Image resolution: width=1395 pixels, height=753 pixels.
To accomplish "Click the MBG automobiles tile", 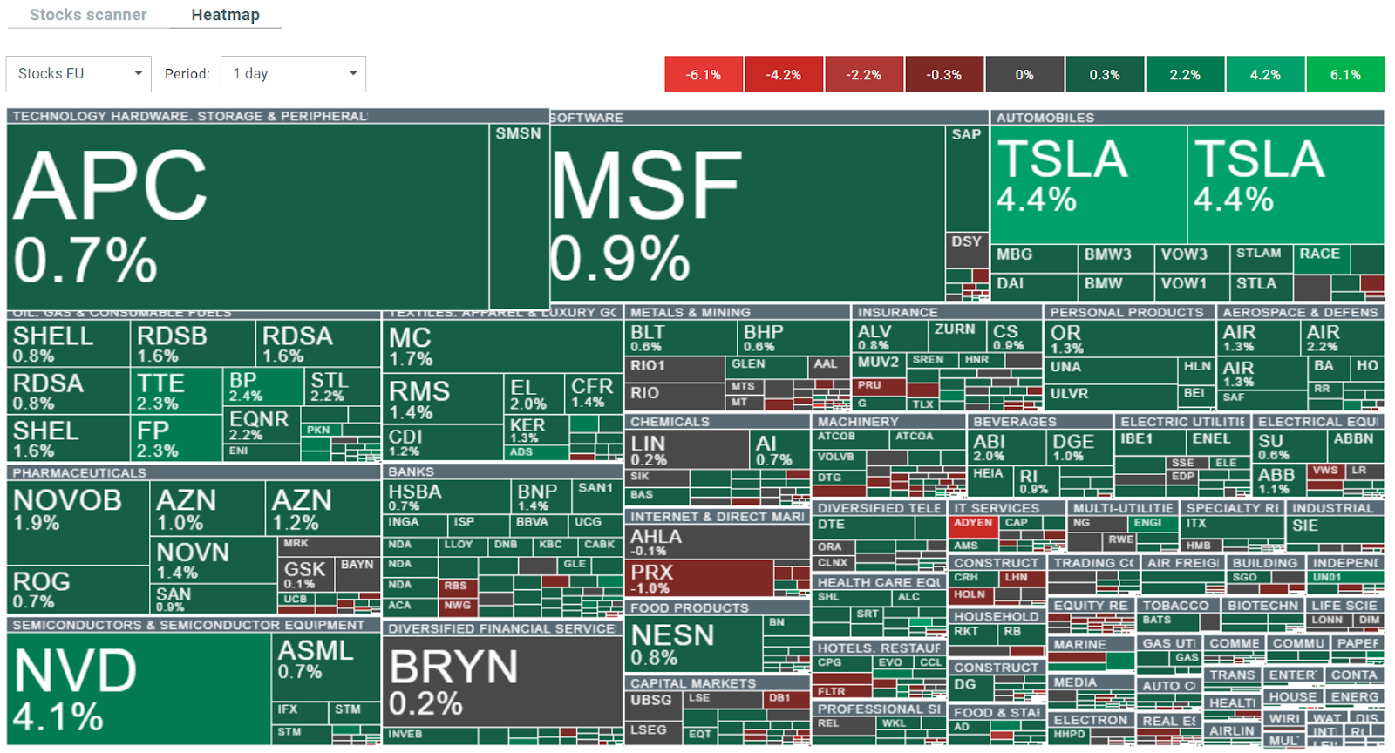I will tap(1034, 258).
